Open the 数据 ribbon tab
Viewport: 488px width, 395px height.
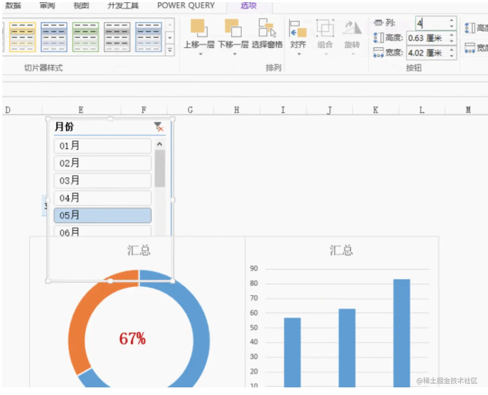click(x=13, y=5)
